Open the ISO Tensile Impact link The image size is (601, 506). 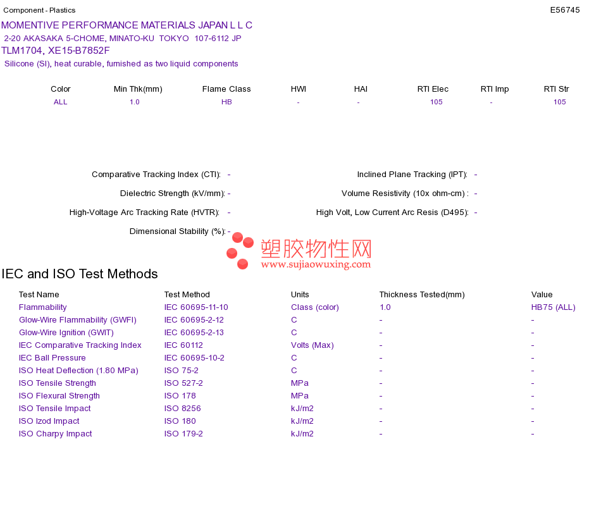pos(55,408)
